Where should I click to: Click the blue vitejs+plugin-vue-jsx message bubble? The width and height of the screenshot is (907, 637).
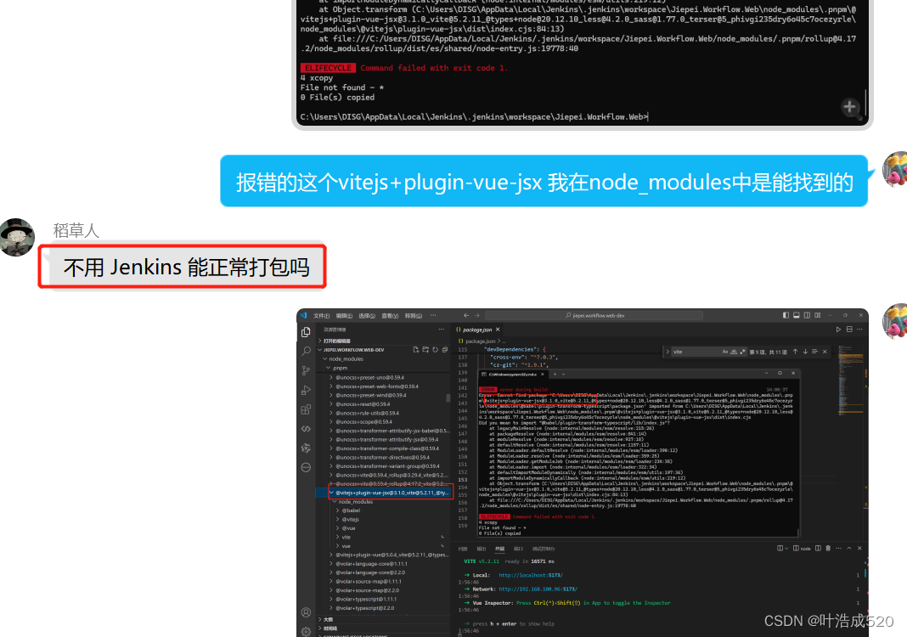pos(544,181)
